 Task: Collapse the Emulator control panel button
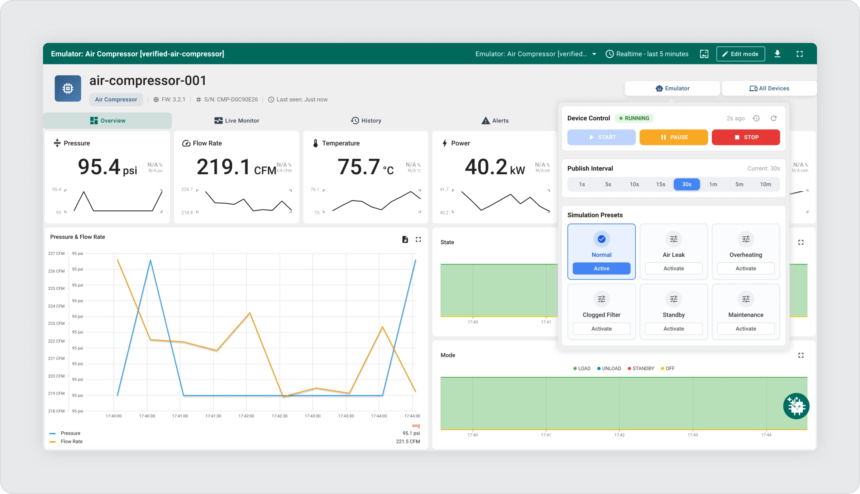672,88
